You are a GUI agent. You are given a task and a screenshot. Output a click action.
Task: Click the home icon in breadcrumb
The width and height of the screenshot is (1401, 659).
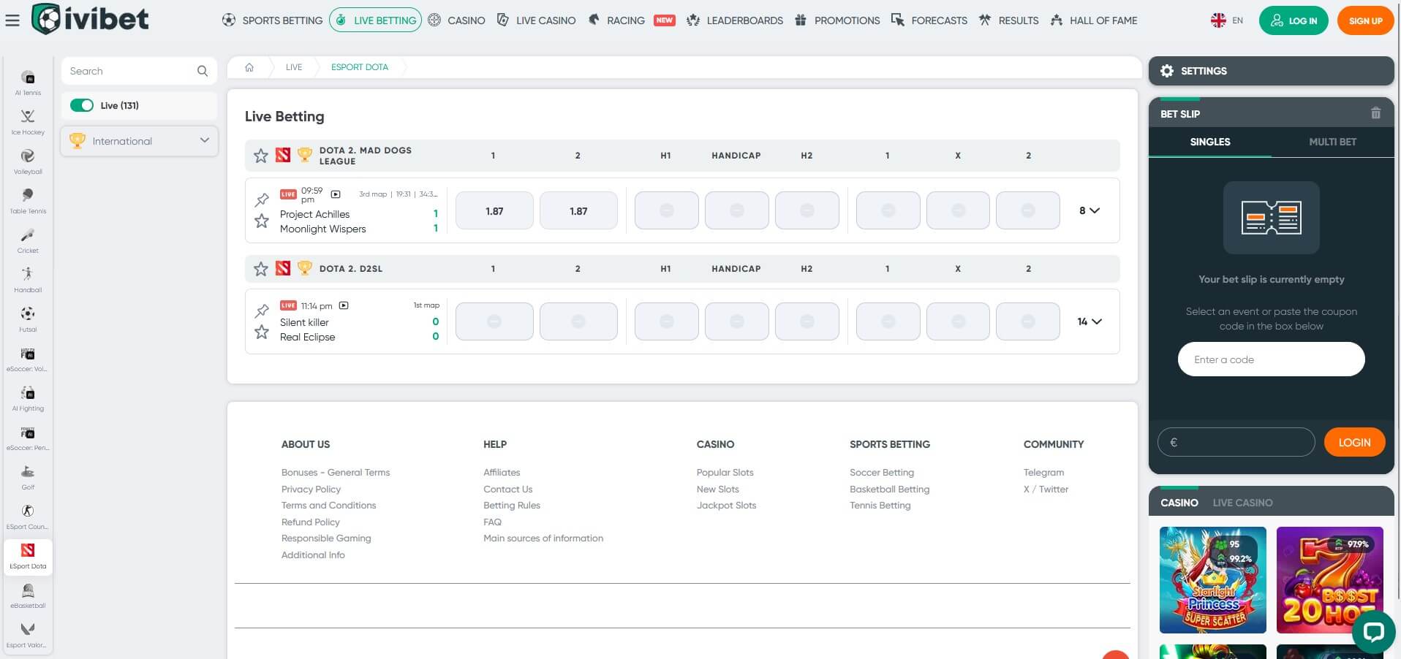pyautogui.click(x=249, y=67)
